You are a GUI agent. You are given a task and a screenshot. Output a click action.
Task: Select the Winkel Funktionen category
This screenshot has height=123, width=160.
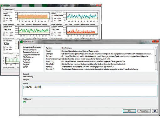(30, 50)
